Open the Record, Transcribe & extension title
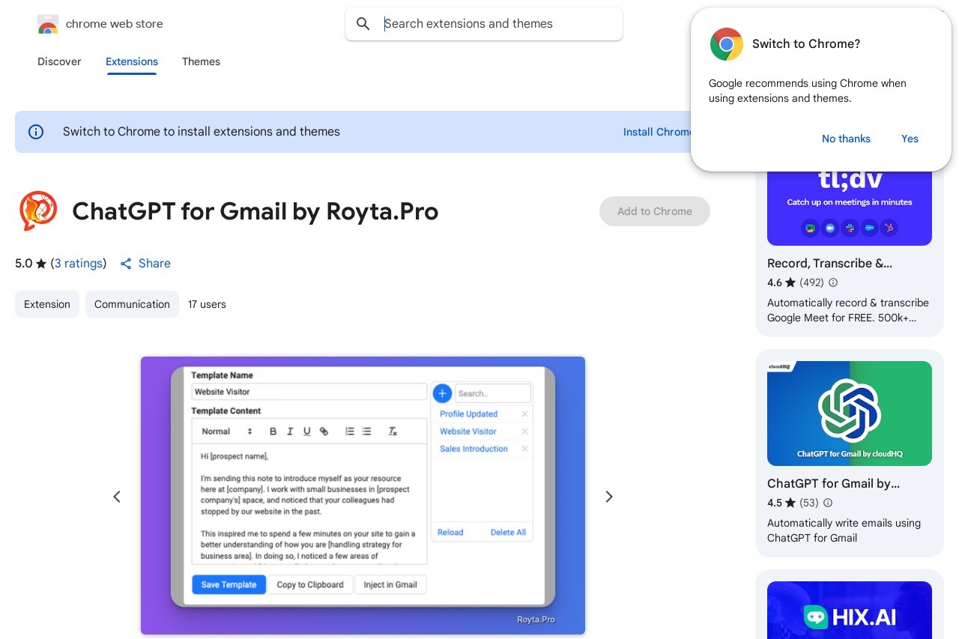This screenshot has width=959, height=639. pos(829,264)
